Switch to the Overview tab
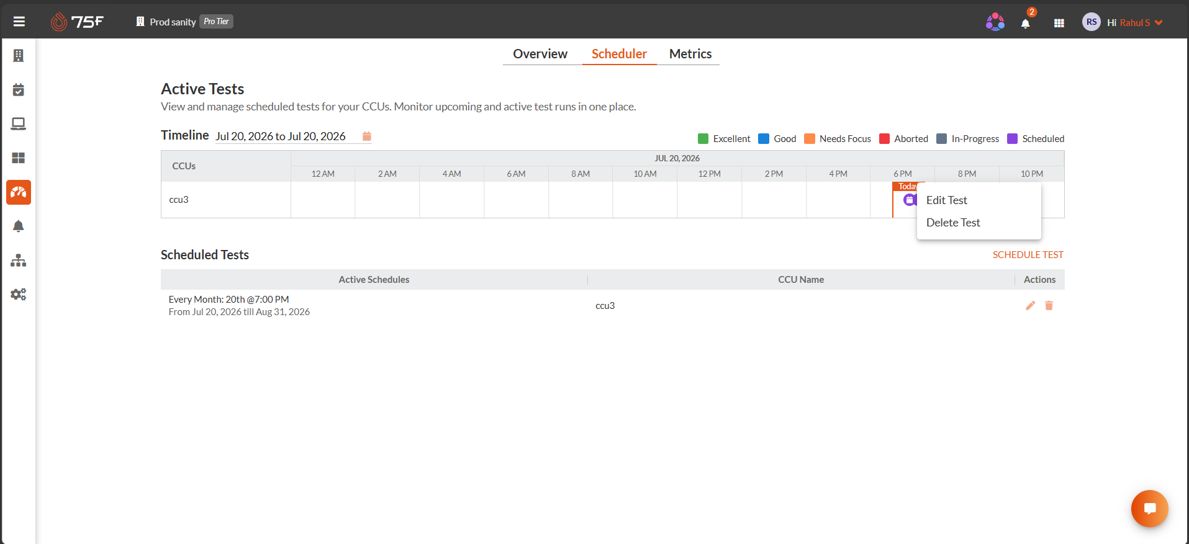Screen dimensions: 1189x544 click(540, 54)
